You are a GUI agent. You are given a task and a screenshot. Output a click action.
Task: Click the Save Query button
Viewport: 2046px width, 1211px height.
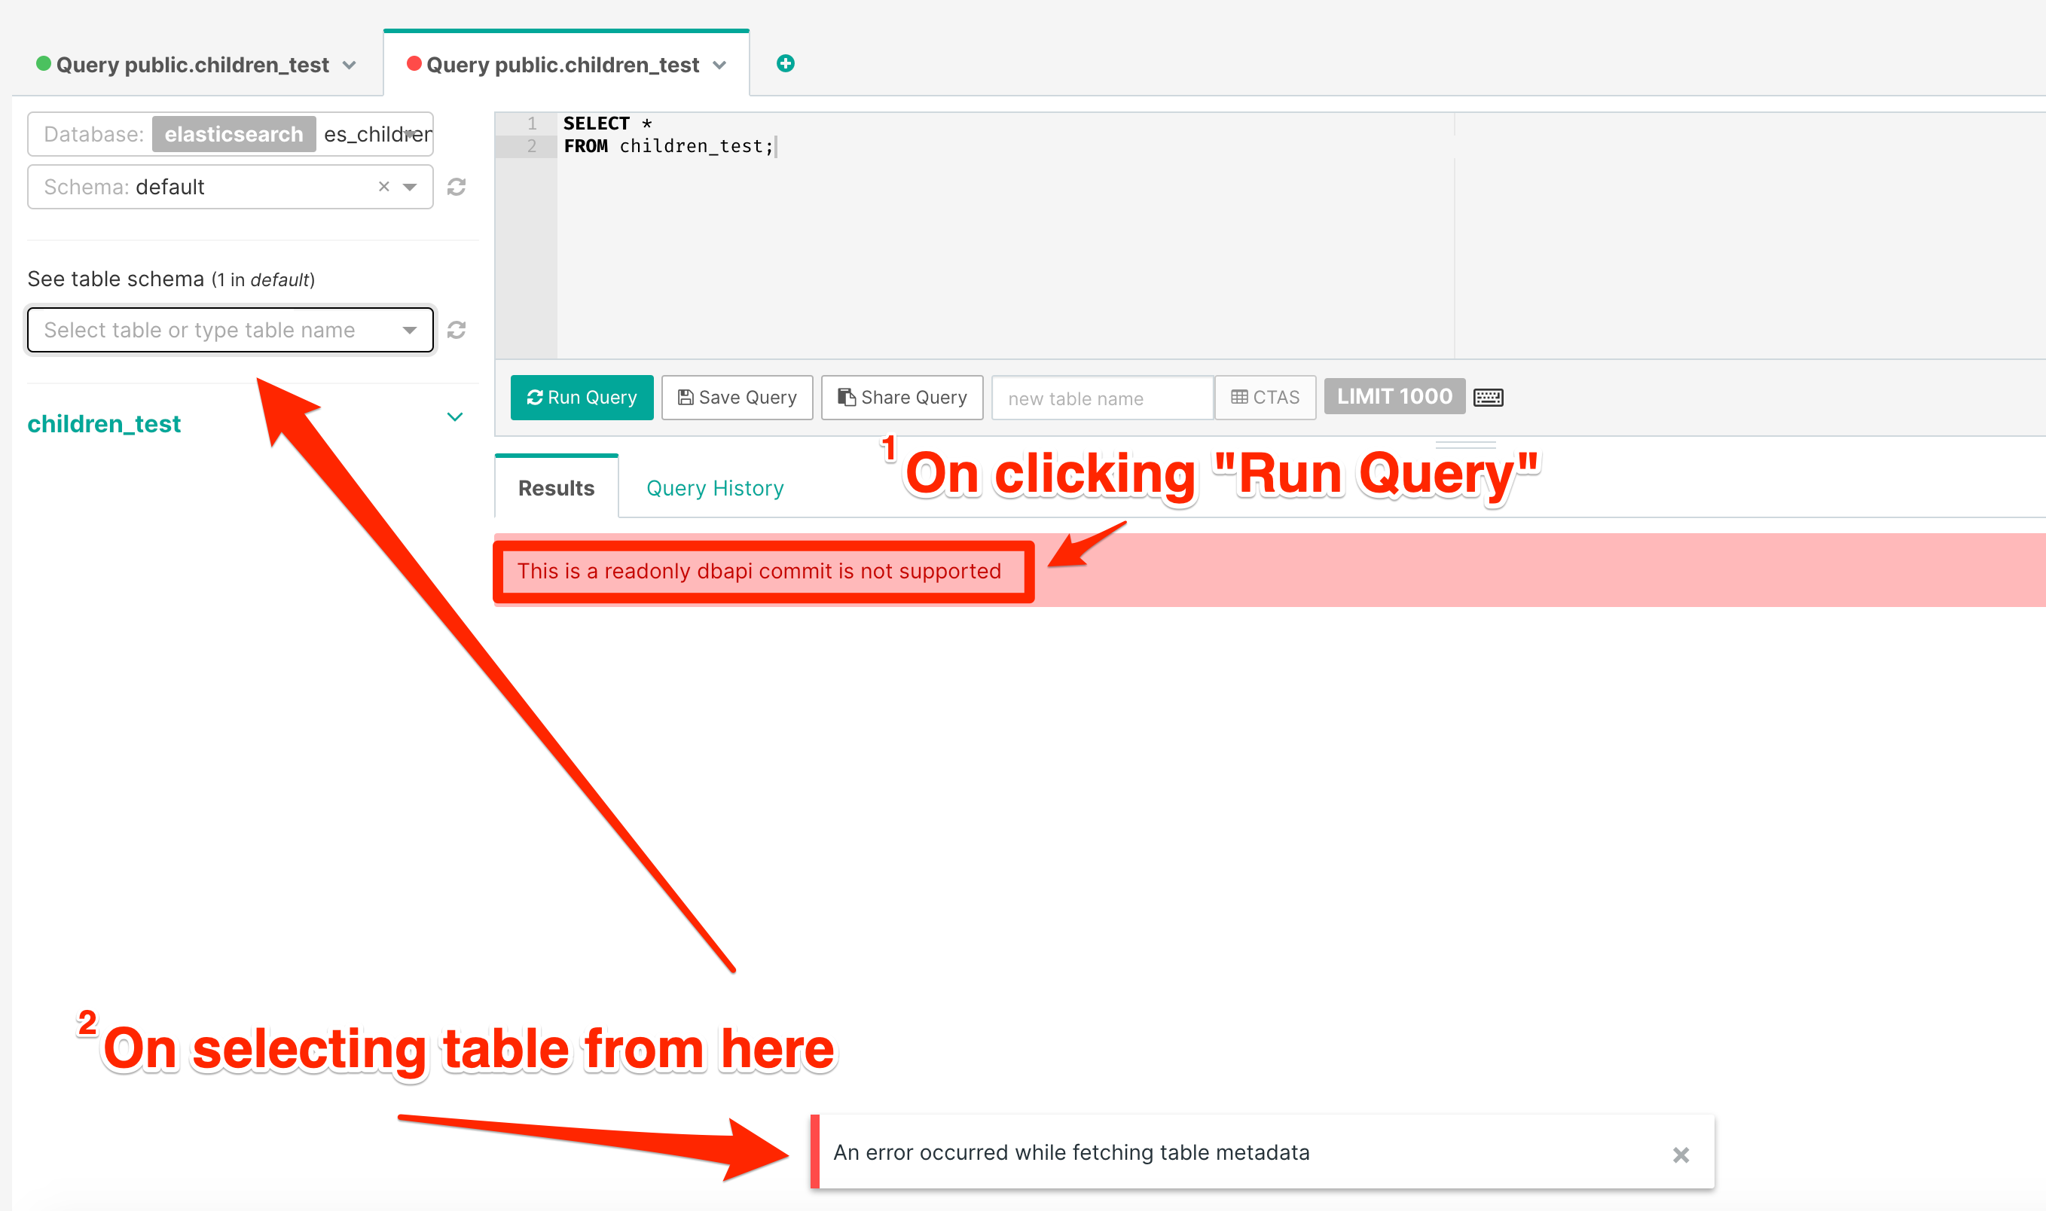(736, 398)
